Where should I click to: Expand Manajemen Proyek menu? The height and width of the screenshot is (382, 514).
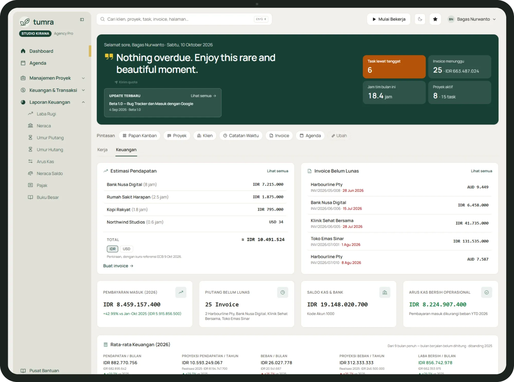[53, 78]
